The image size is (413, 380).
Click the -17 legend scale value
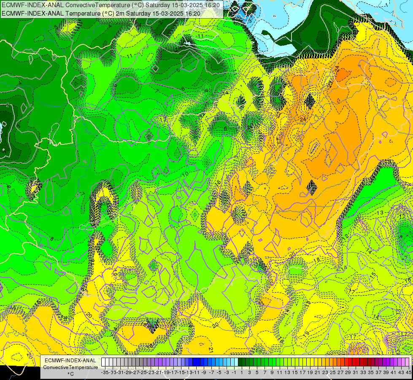174,372
